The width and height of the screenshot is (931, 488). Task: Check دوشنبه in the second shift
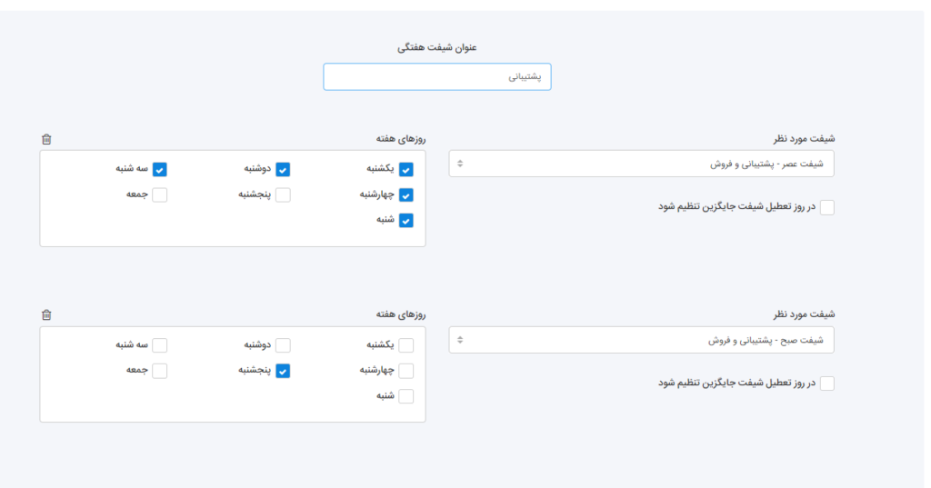click(283, 345)
